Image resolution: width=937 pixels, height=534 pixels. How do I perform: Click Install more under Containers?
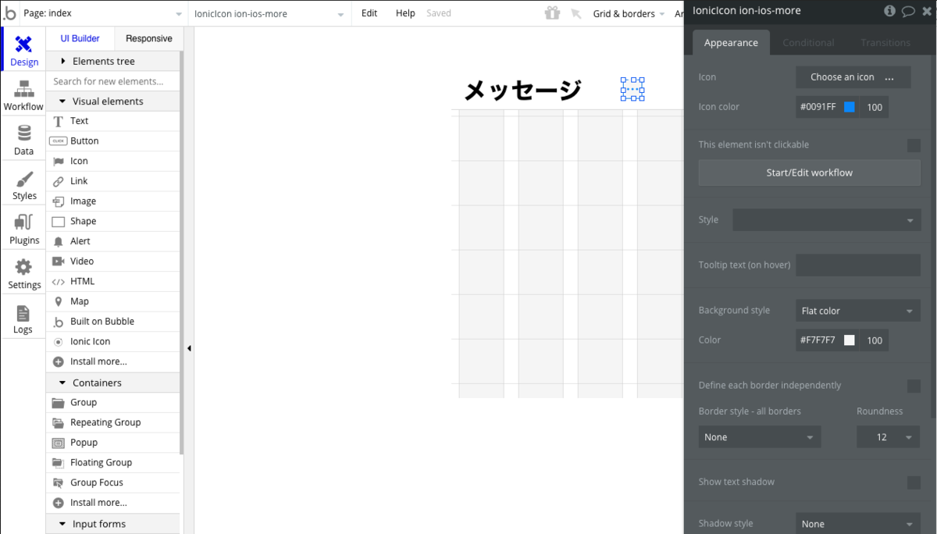pyautogui.click(x=113, y=503)
